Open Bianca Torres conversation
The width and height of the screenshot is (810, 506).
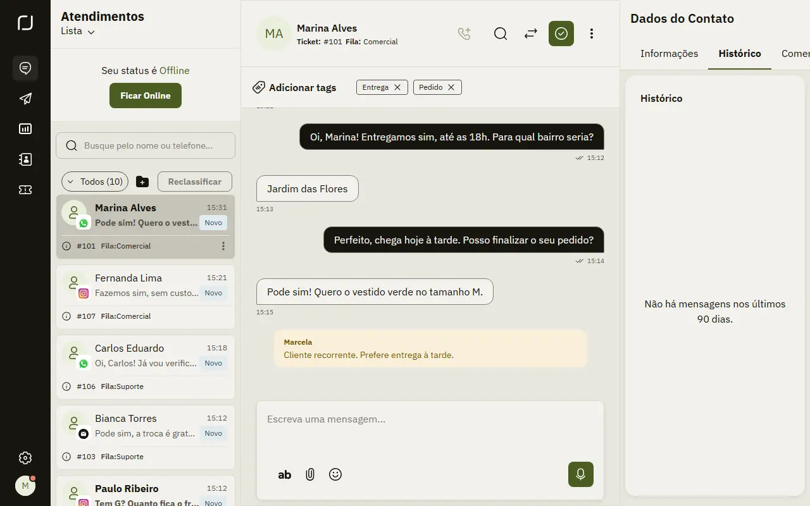tap(146, 438)
